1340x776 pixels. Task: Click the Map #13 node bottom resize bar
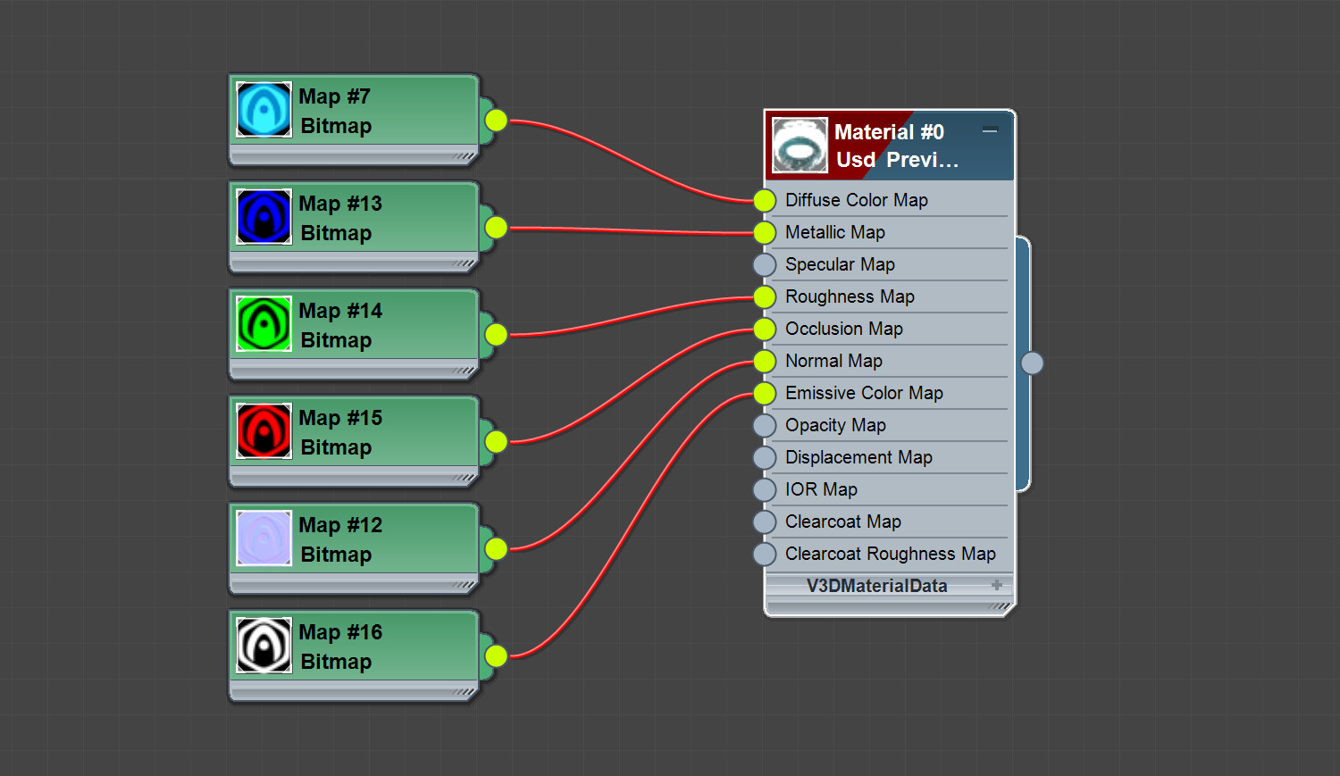point(354,263)
